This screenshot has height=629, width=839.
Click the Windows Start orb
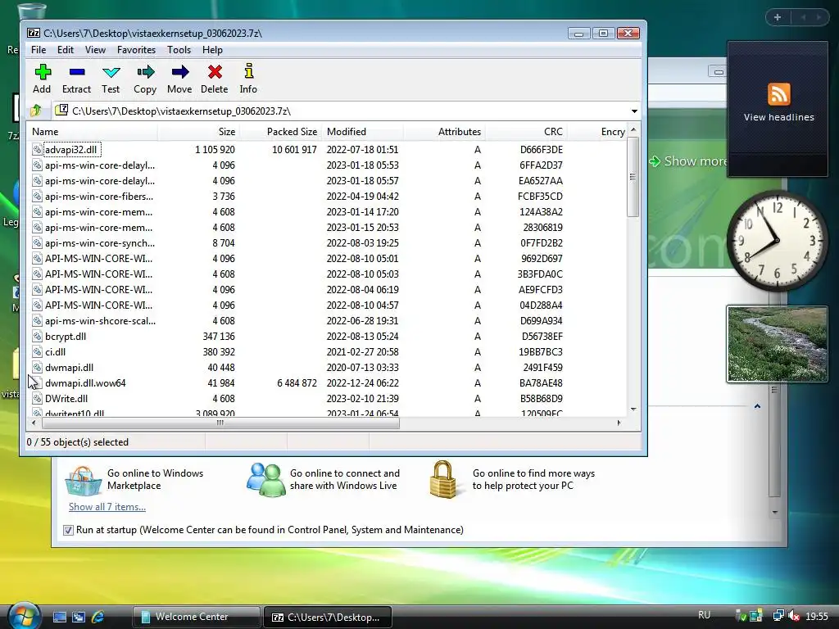point(24,615)
